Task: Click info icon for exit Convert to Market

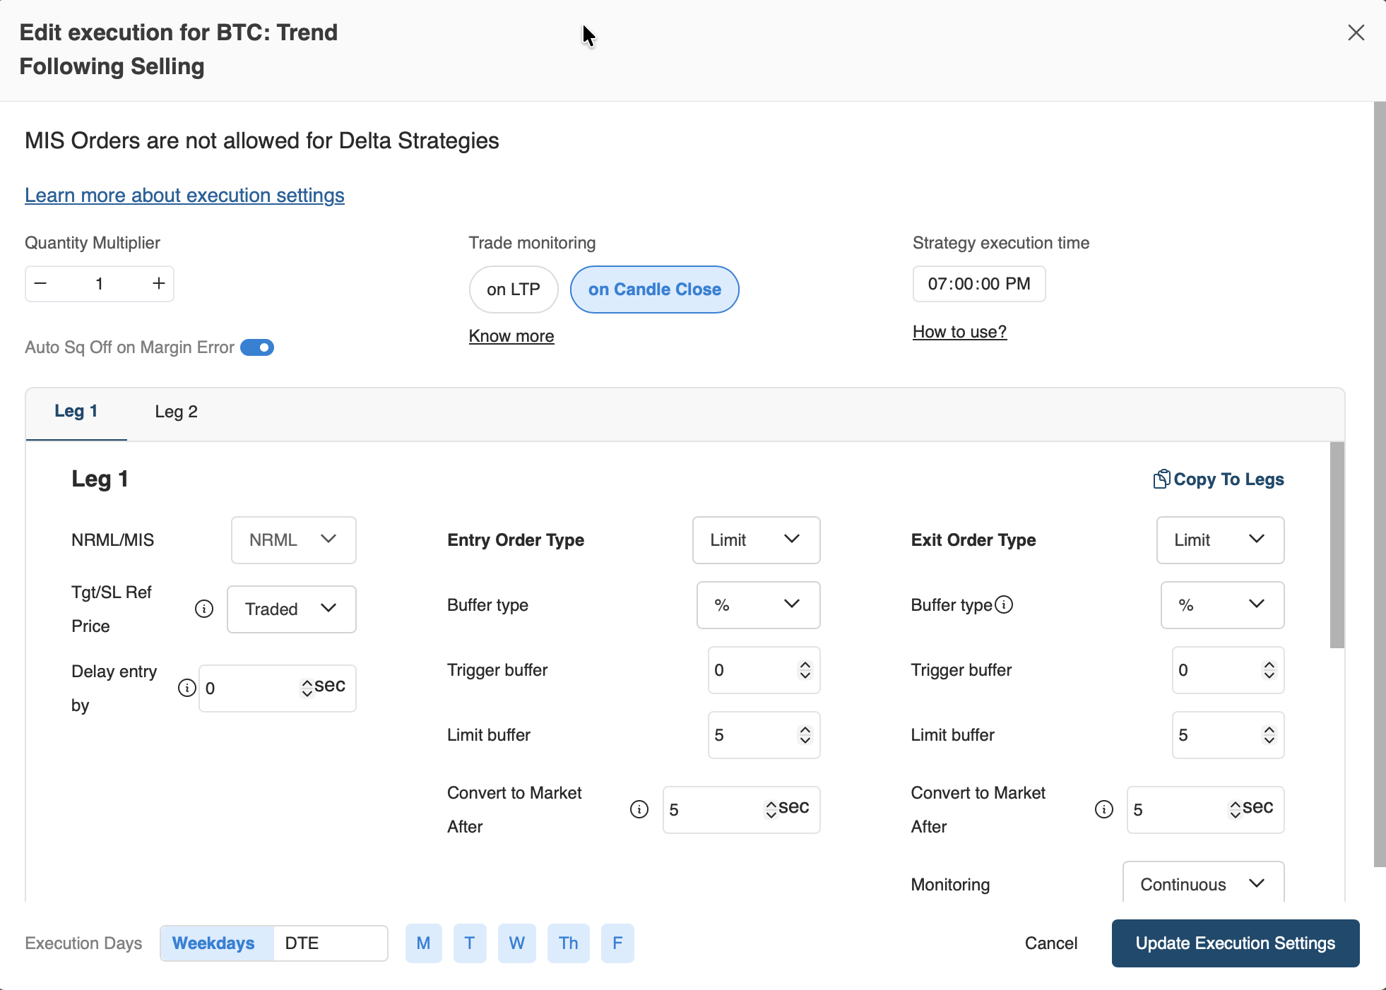Action: click(1103, 809)
